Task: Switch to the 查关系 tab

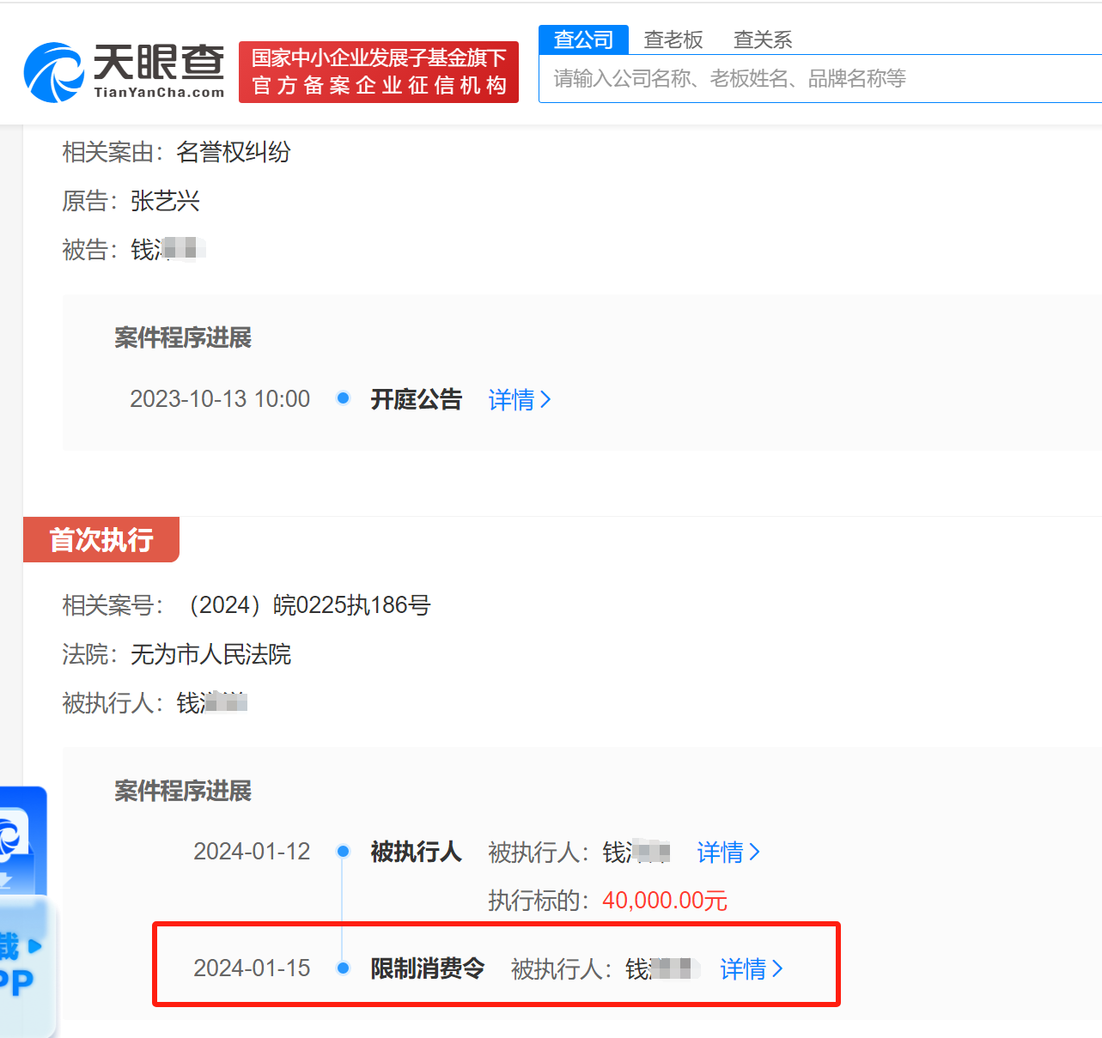Action: (763, 39)
